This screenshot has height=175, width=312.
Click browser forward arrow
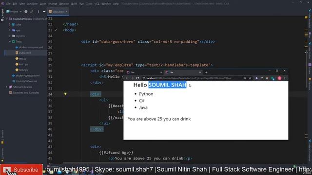click(132, 78)
